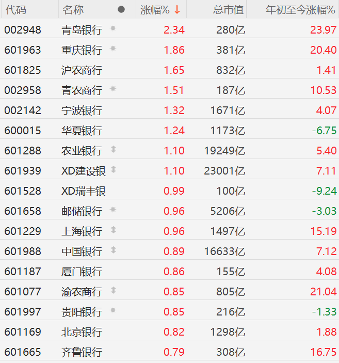The height and width of the screenshot is (363, 339).
Task: Click the 15.19 year-to-date value
Action: click(x=324, y=231)
